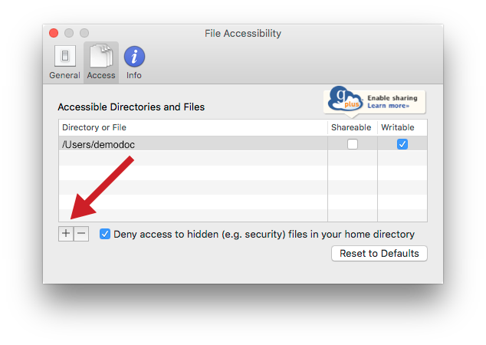Click the Reset to Defaults button
The height and width of the screenshot is (345, 486).
pyautogui.click(x=379, y=254)
